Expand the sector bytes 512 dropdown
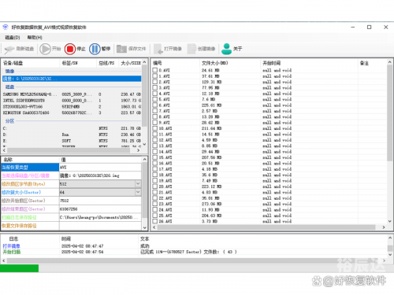 coord(138,184)
